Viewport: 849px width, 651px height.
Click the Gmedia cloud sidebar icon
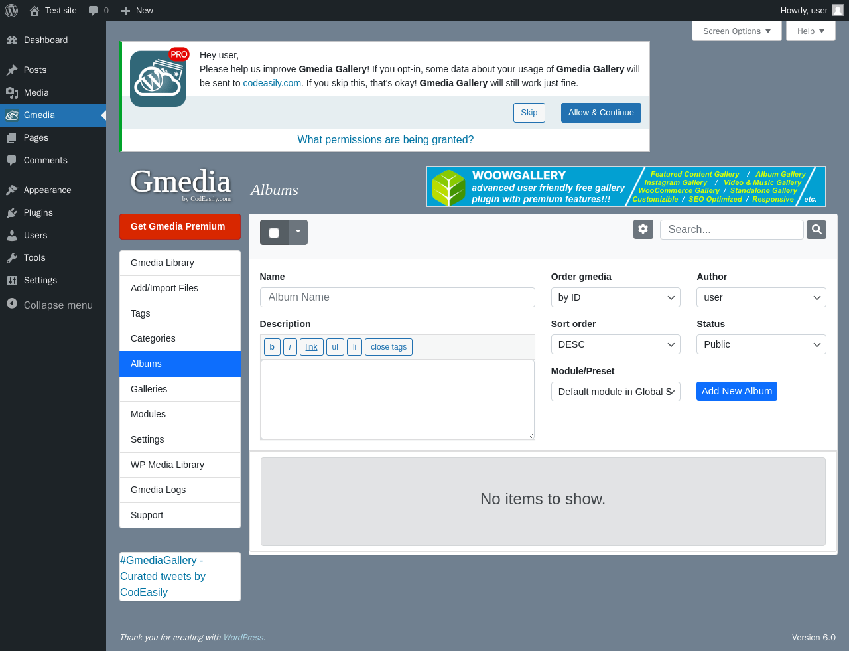(x=12, y=115)
